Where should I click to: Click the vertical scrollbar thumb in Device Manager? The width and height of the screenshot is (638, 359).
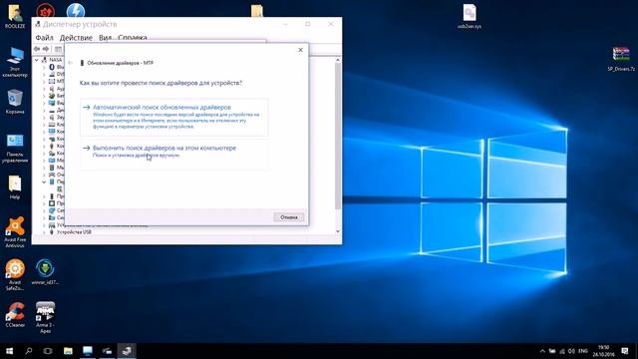pos(338,137)
